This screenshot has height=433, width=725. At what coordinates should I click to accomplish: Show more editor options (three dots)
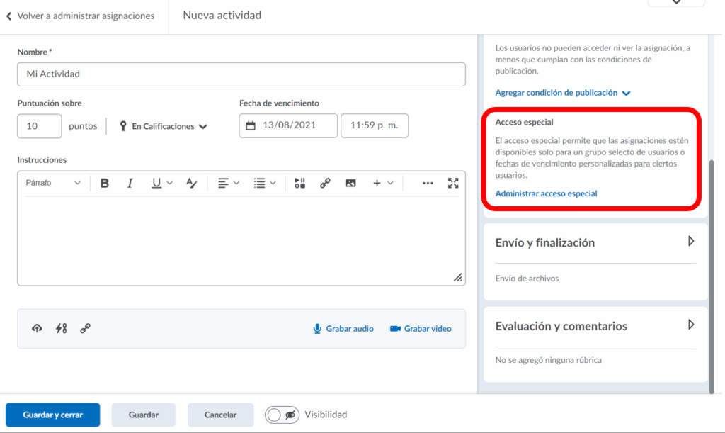pos(428,183)
